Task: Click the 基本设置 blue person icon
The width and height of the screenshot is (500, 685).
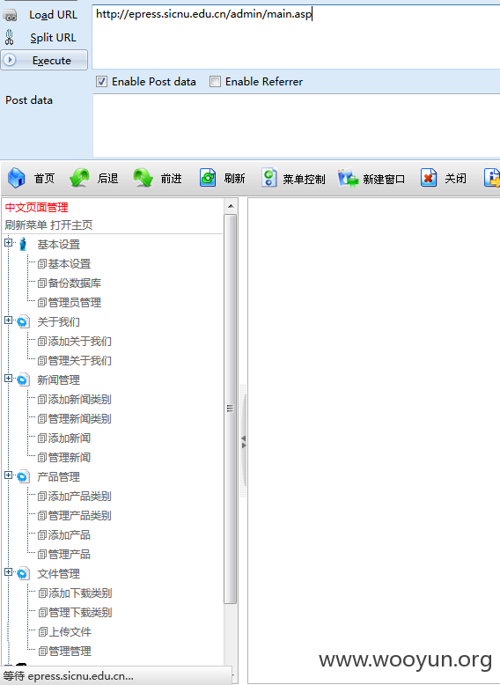Action: pyautogui.click(x=23, y=244)
